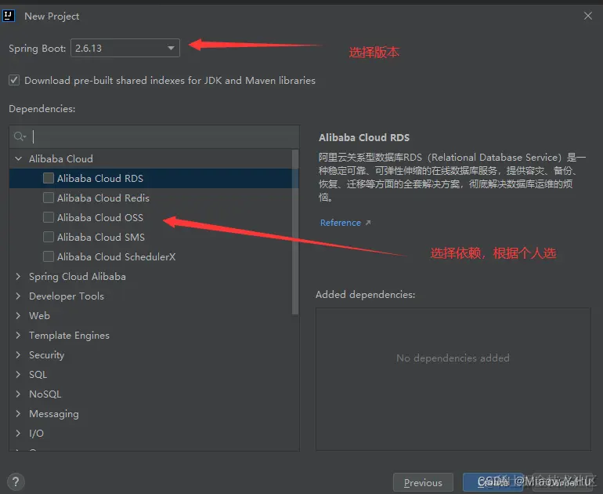Click the SQL category label
The width and height of the screenshot is (603, 494).
pos(38,374)
